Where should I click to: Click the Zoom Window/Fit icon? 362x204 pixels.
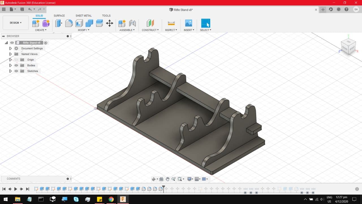180,179
